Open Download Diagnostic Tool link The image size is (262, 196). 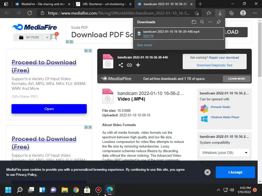click(215, 65)
